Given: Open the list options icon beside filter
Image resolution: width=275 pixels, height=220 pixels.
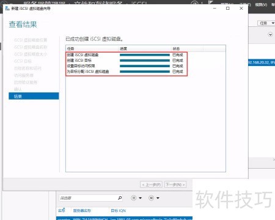Looking at the screenshot, I should (x=134, y=198).
